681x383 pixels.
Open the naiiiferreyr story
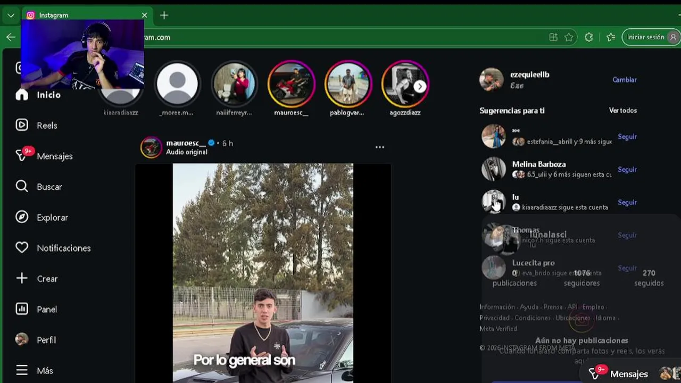234,84
